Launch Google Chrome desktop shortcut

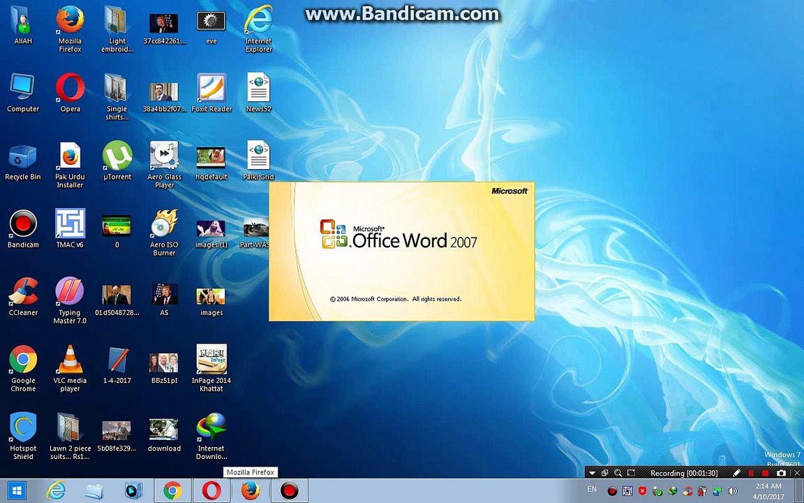tap(23, 368)
